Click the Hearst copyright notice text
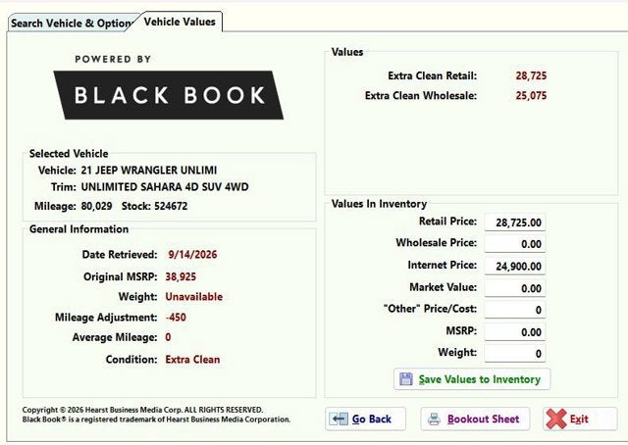Viewport: 628px width, 445px height. click(x=142, y=410)
